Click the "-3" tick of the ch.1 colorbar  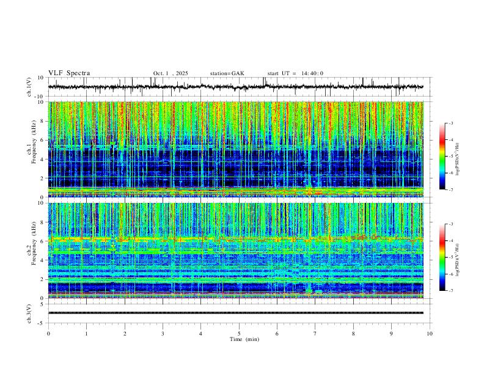click(x=450, y=123)
